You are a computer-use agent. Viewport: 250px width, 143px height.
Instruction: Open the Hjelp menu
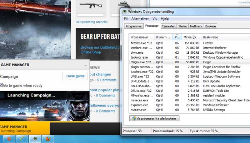[165, 18]
